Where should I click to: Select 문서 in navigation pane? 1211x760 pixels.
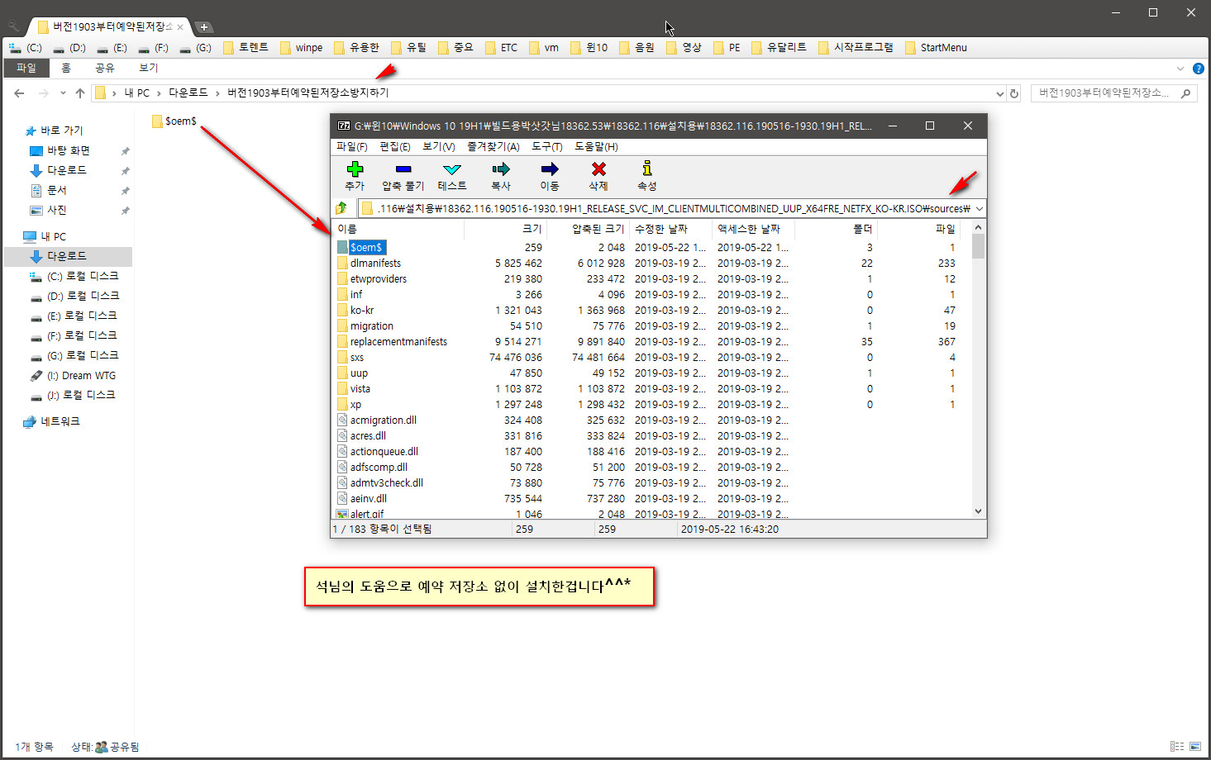[56, 190]
